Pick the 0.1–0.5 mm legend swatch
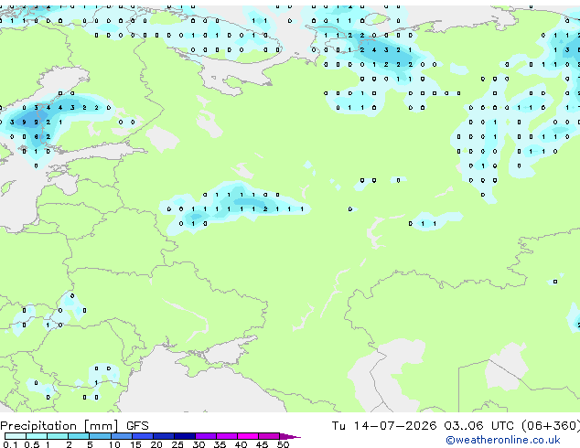This screenshot has width=580, height=448. pos(16,436)
